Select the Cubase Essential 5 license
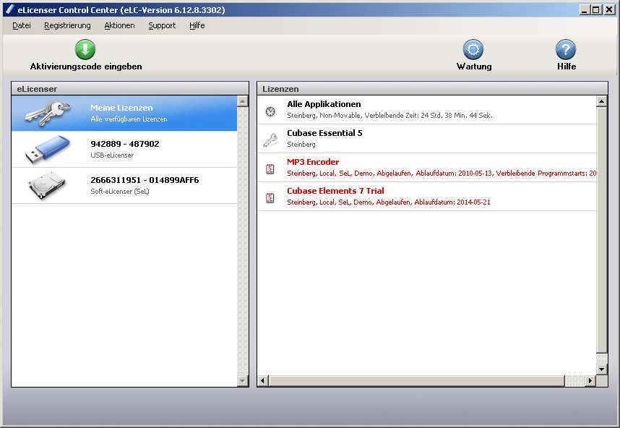The width and height of the screenshot is (620, 428). coord(426,138)
